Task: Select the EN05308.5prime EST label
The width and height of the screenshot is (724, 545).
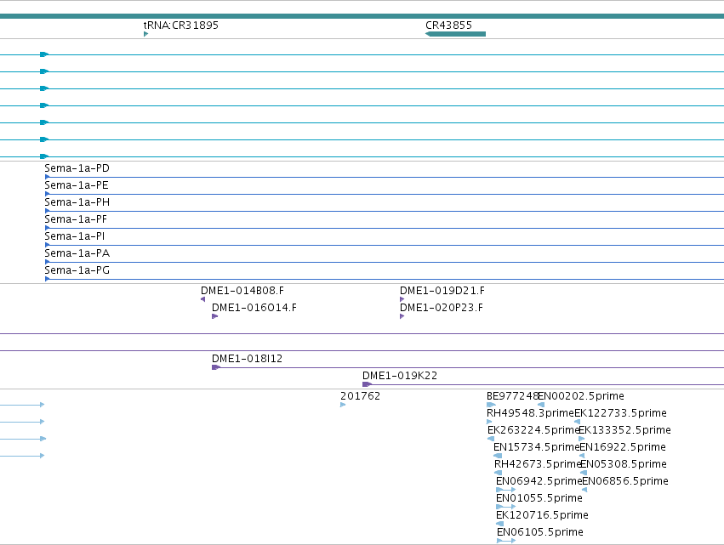Action: [624, 464]
